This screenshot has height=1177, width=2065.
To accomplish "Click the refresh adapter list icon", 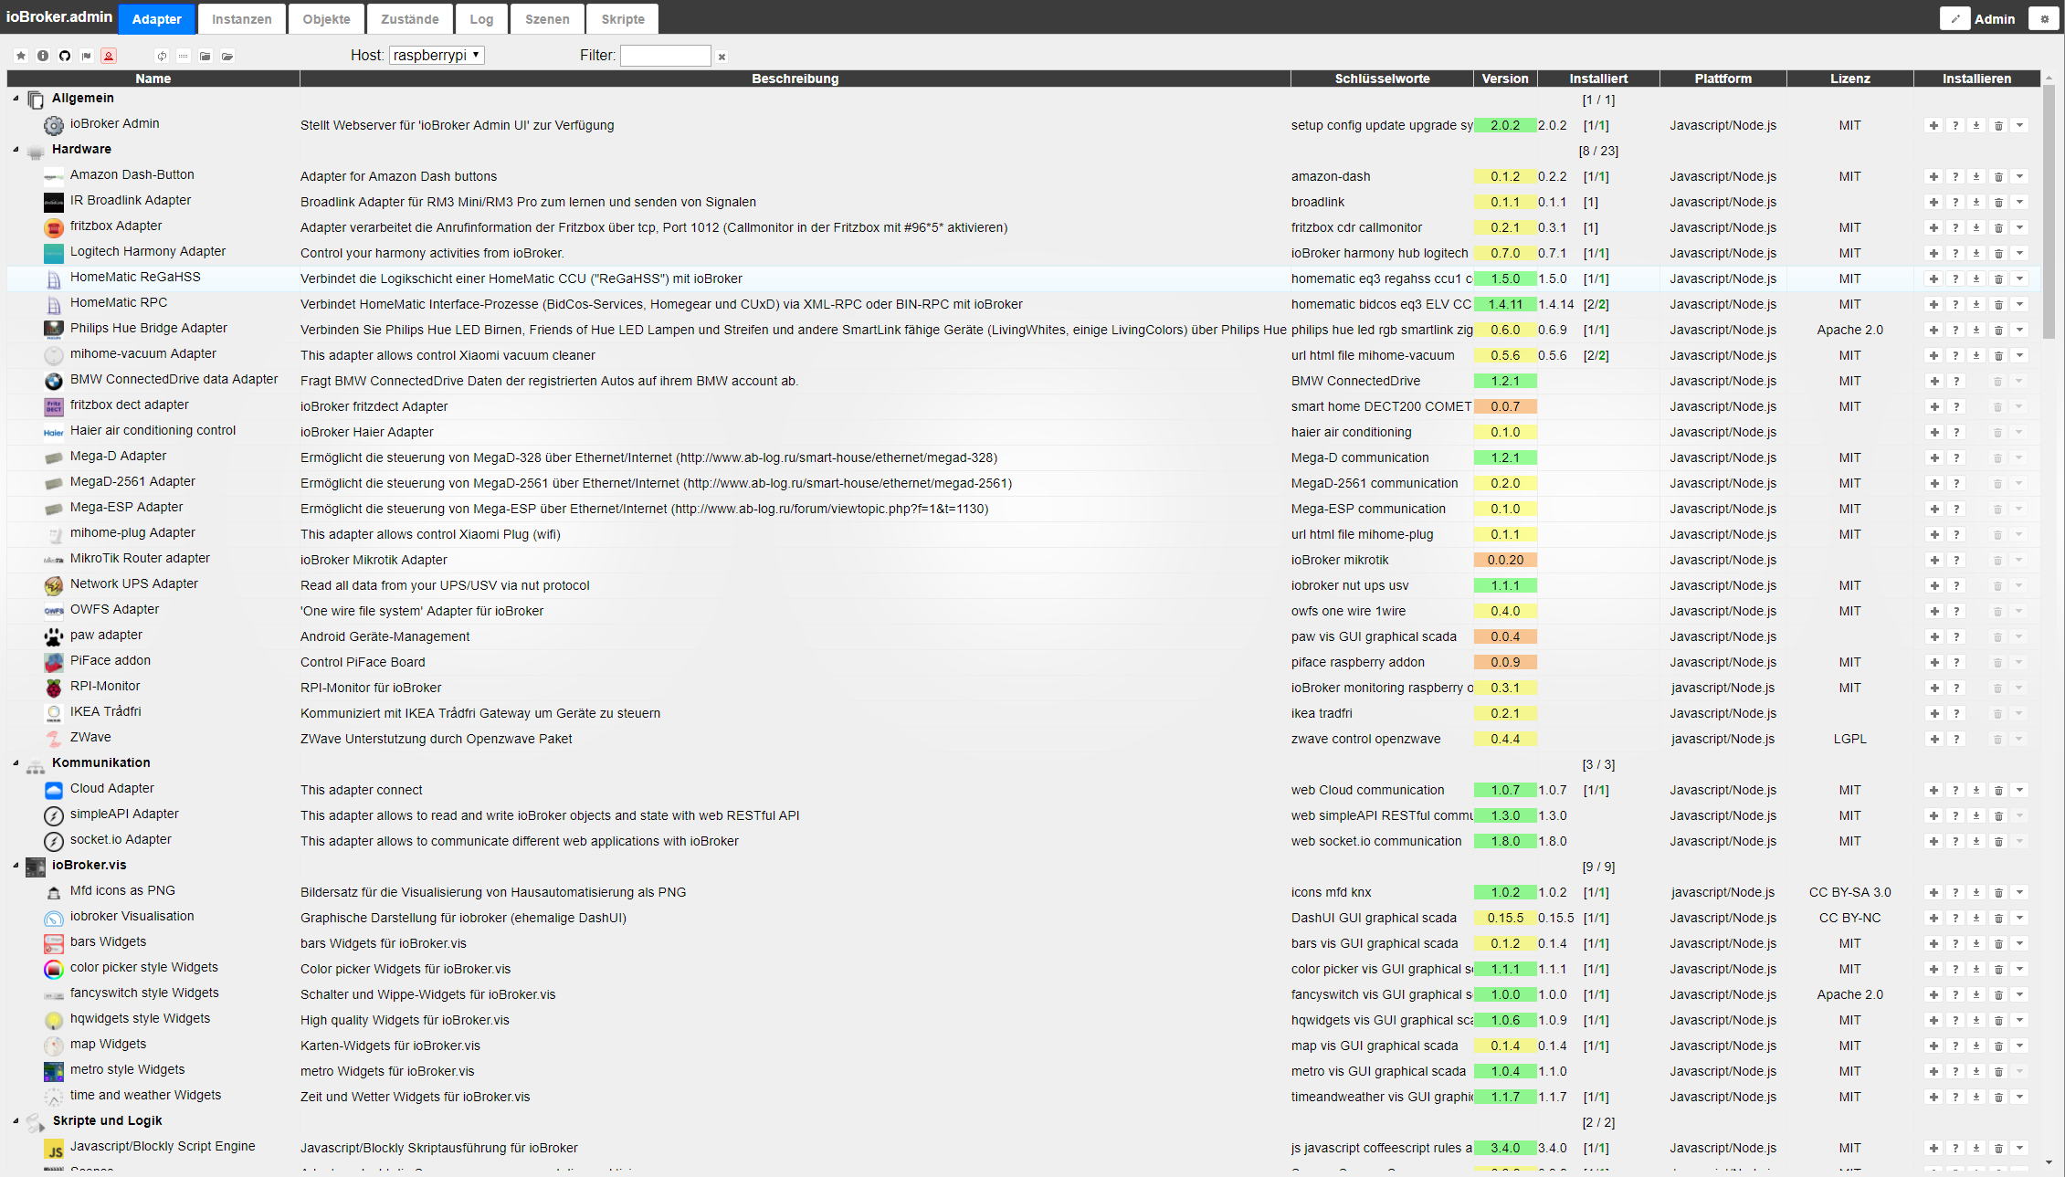I will [x=162, y=56].
